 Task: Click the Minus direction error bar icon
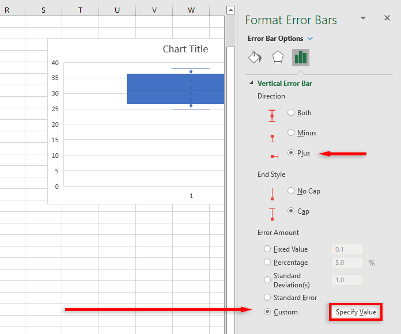(273, 138)
